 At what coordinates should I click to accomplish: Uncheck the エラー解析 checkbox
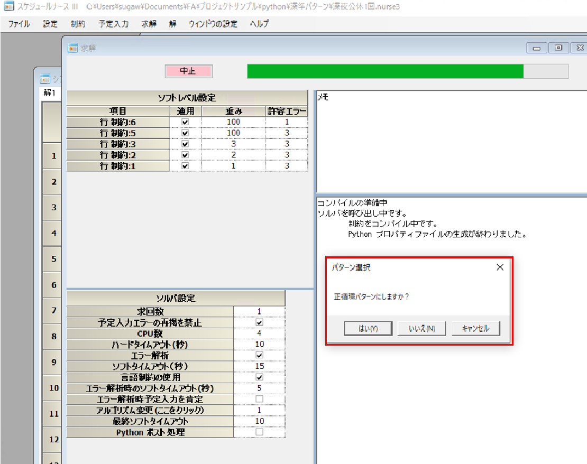tap(259, 355)
